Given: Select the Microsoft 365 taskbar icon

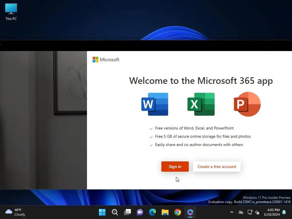Looking at the screenshot, I should pos(190,212).
